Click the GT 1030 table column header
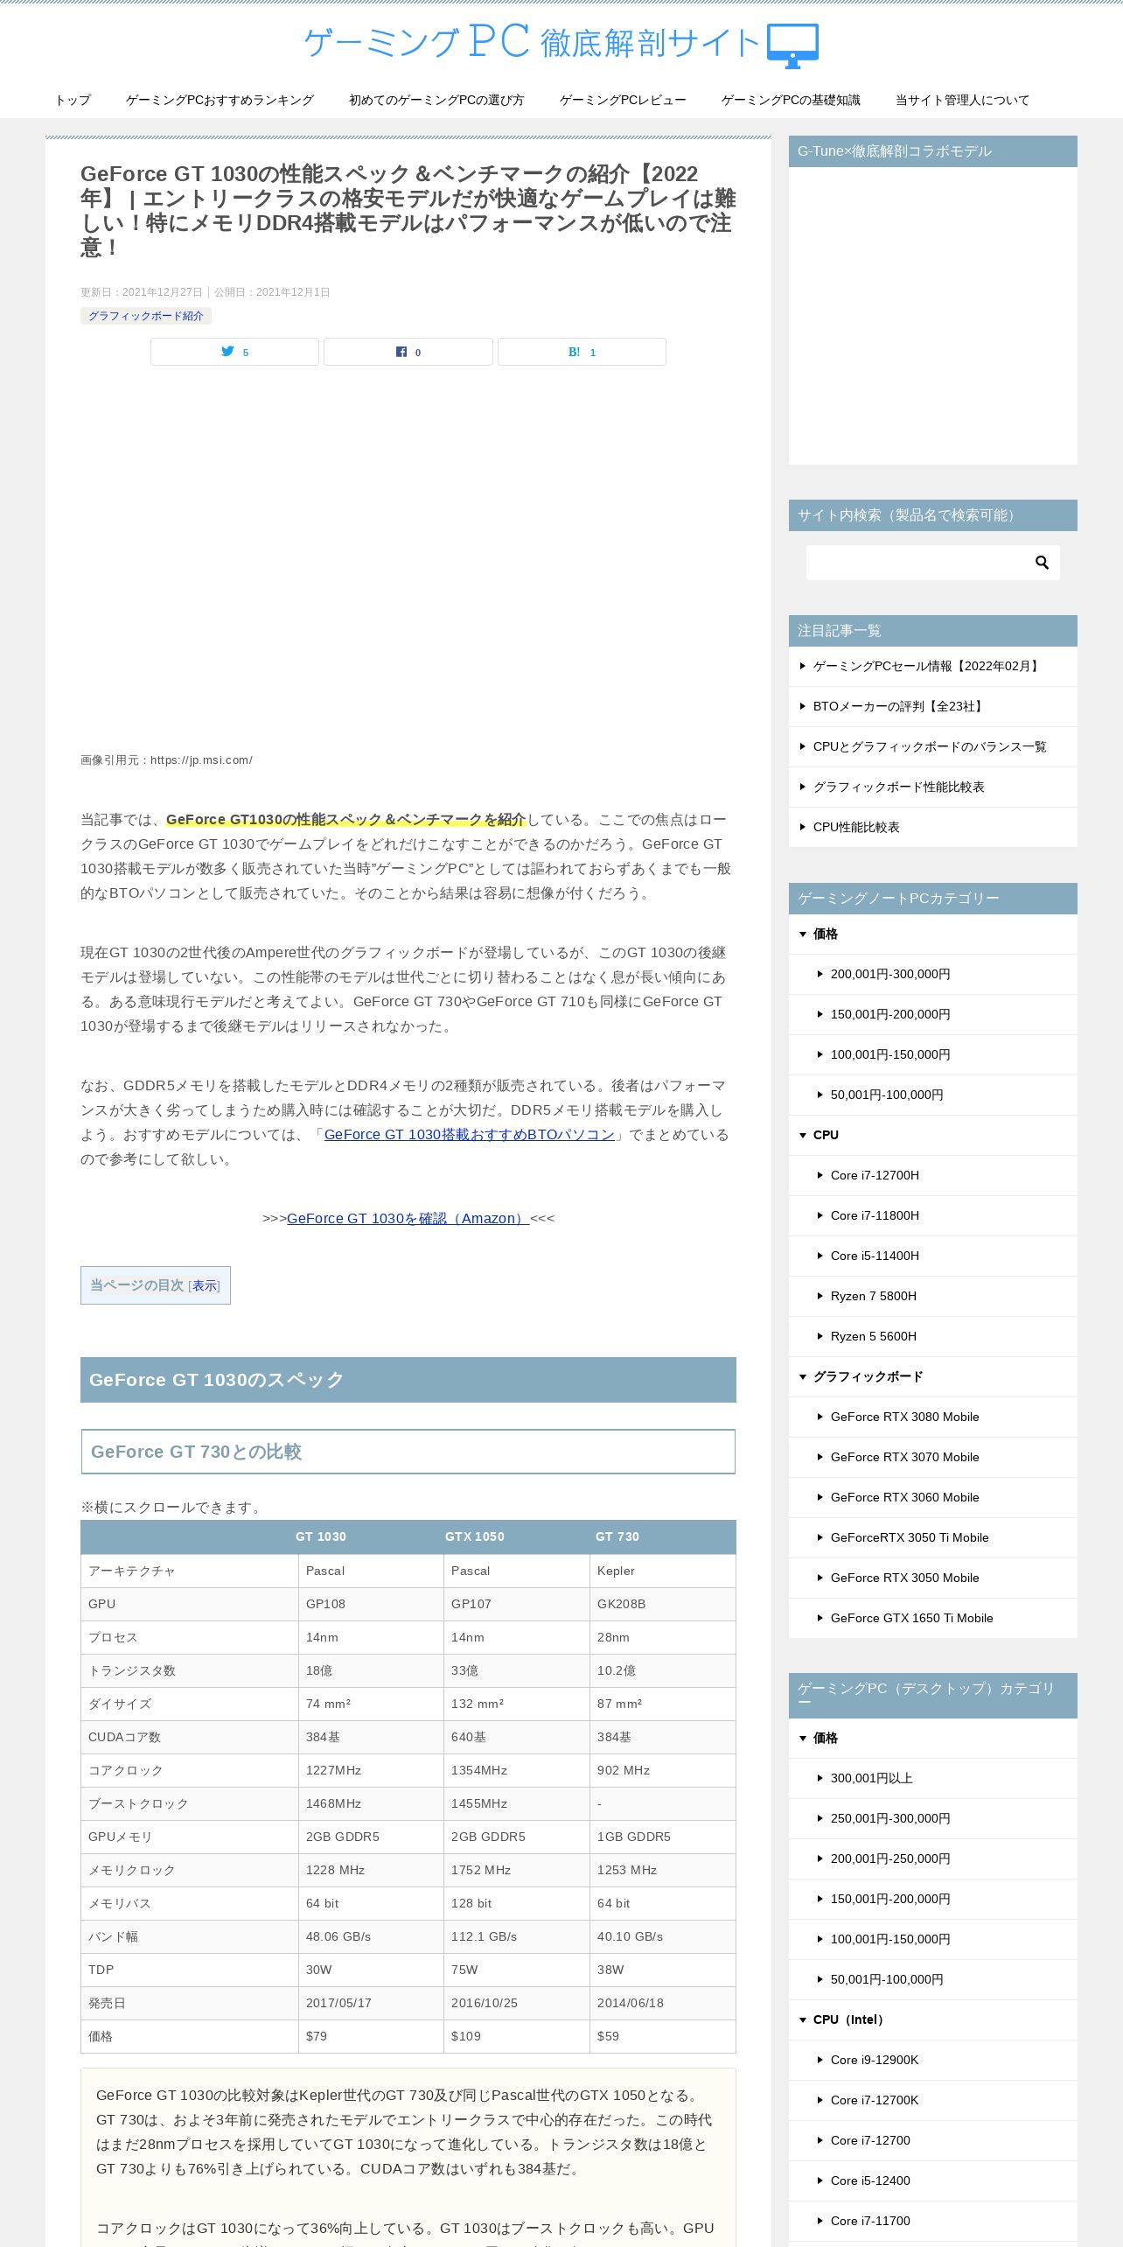Viewport: 1123px width, 2247px height. point(321,1536)
